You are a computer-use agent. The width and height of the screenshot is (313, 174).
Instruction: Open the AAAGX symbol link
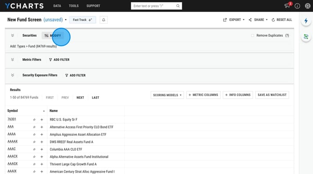tap(13, 164)
